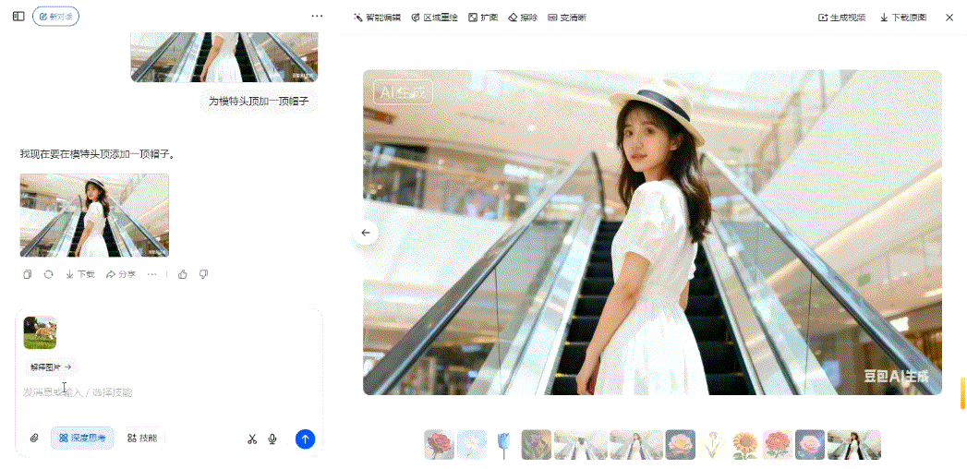Go to previous image with left arrow
Viewport: 967px width, 469px height.
click(x=366, y=233)
